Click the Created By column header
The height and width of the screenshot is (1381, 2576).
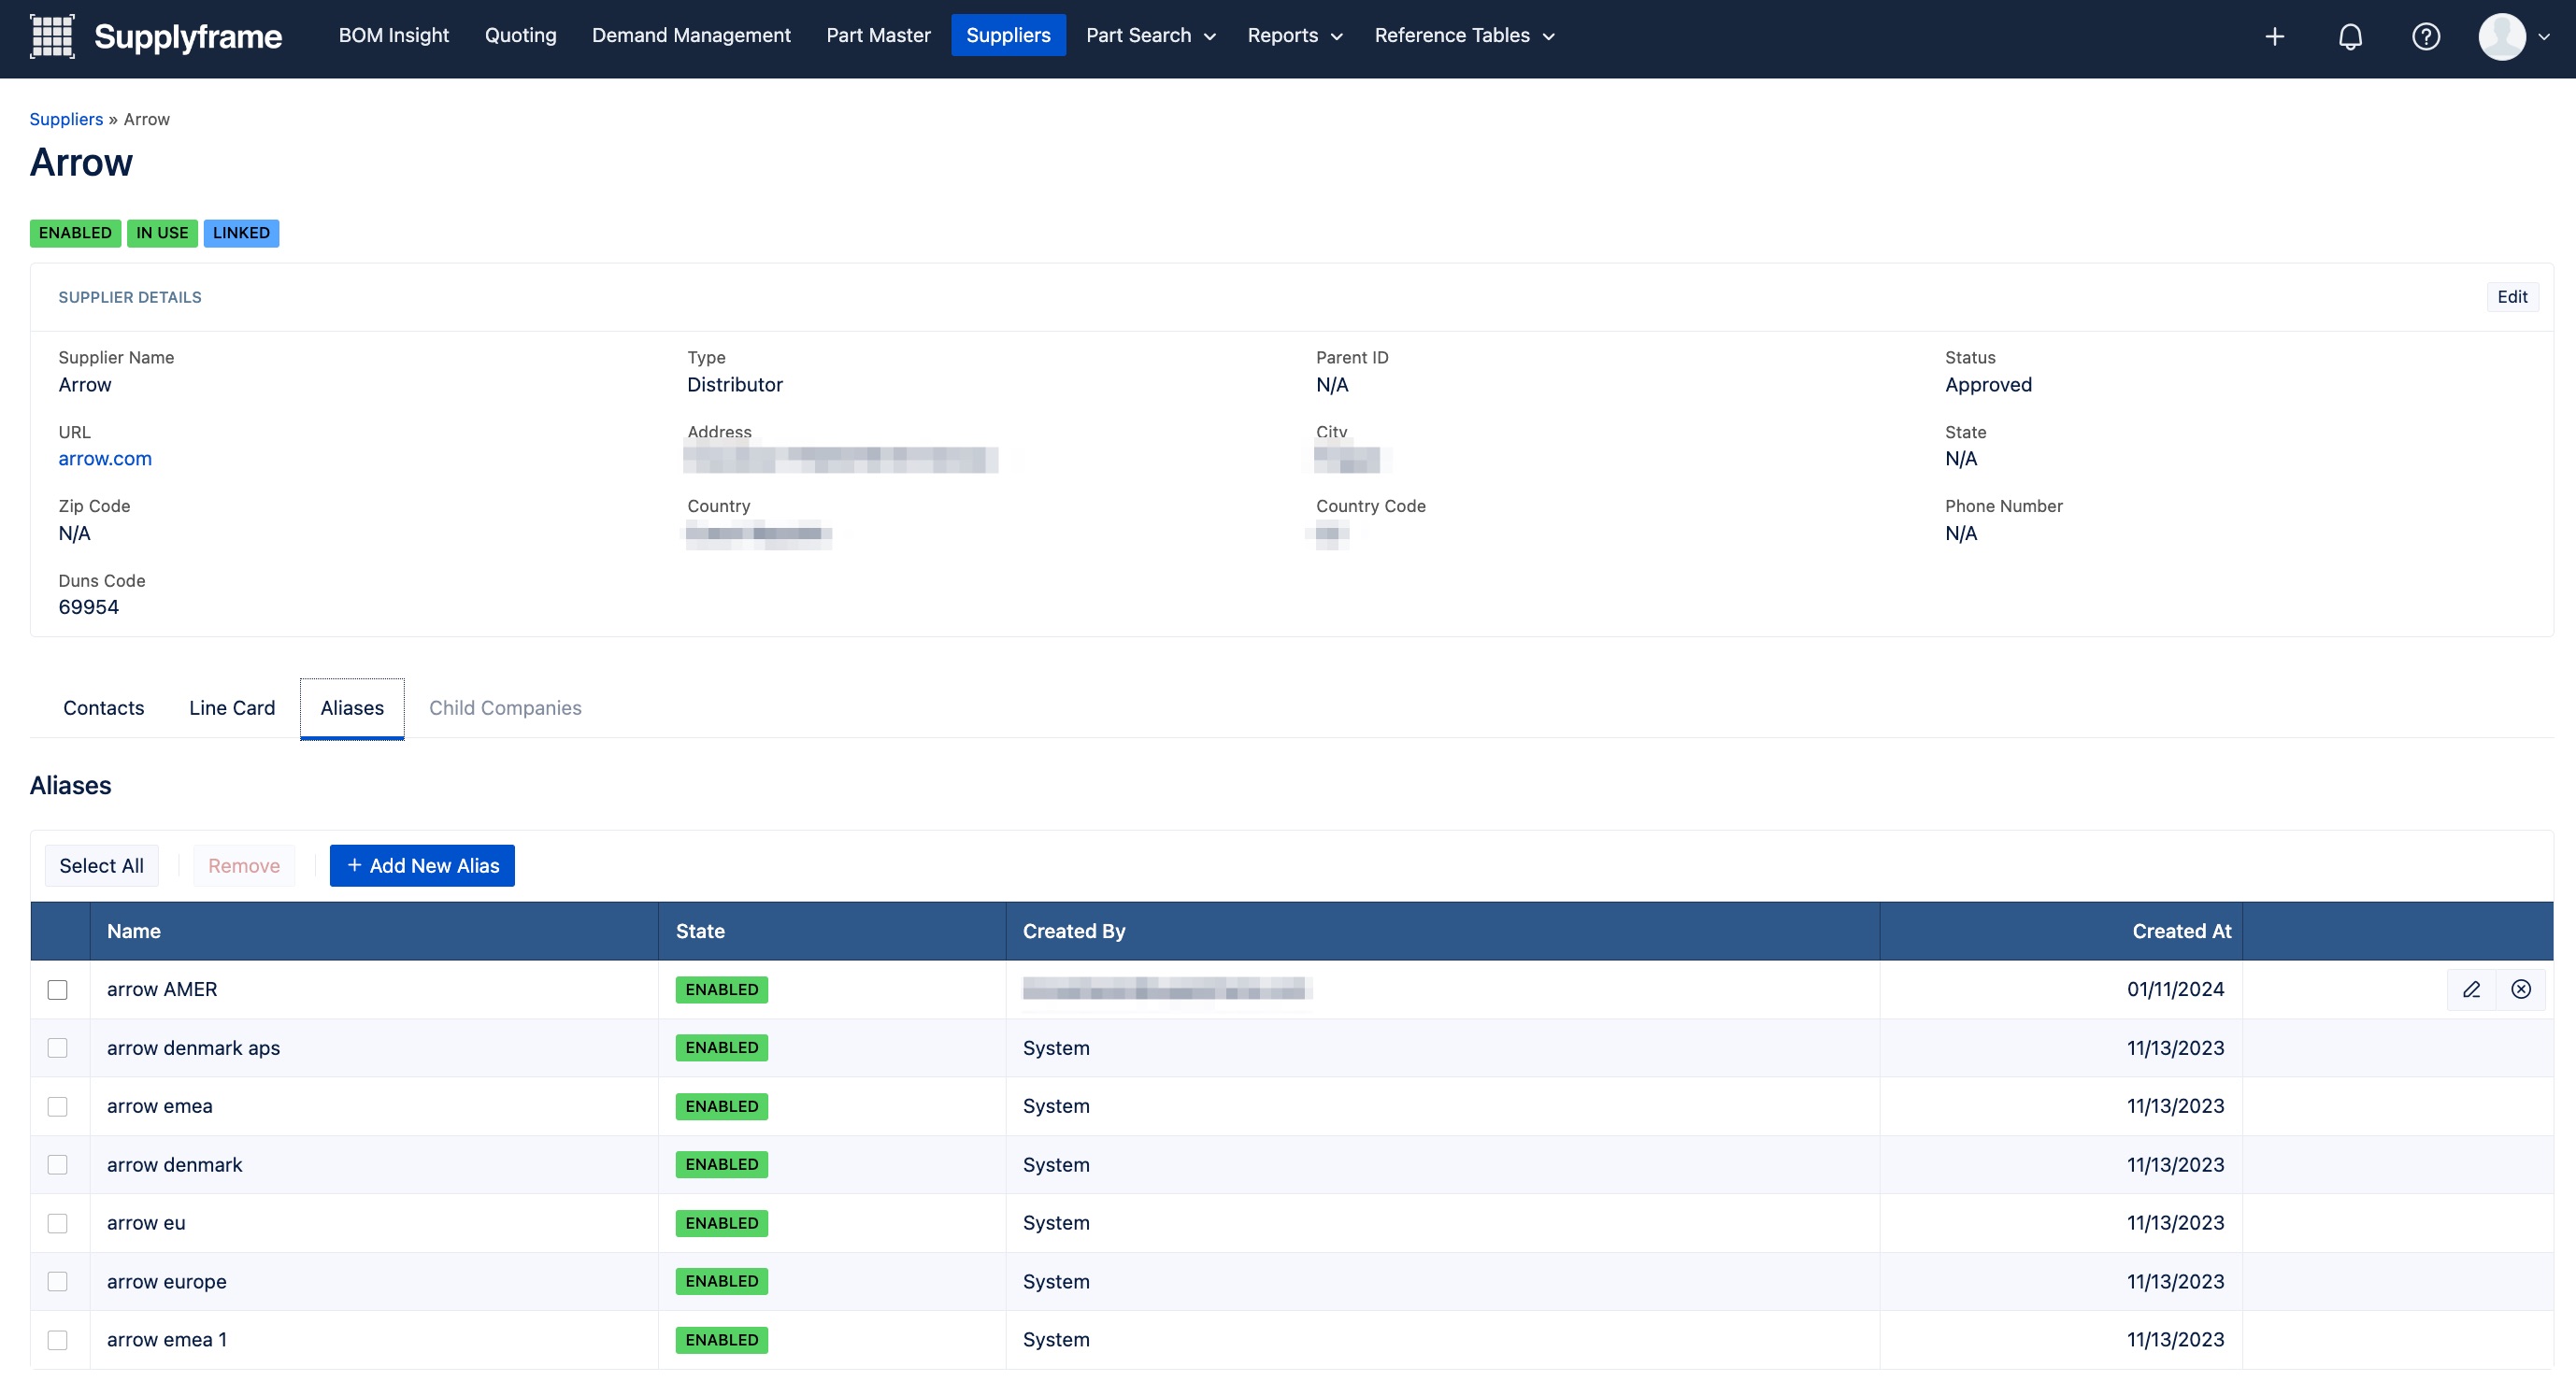point(1442,931)
